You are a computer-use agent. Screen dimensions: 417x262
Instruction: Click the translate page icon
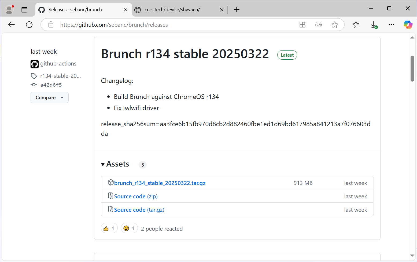click(x=319, y=25)
